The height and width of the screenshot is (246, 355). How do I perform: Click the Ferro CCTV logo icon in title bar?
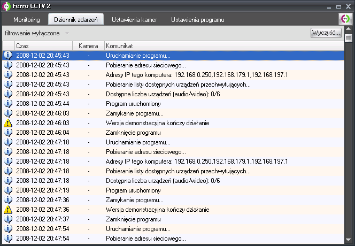click(6, 6)
